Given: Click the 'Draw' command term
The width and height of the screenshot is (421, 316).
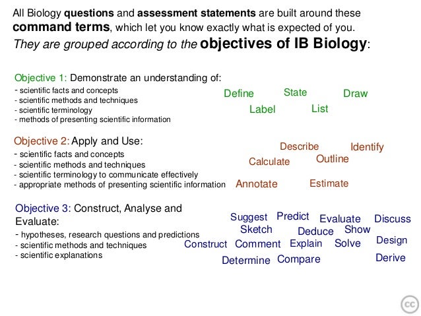Looking at the screenshot, I should [356, 94].
